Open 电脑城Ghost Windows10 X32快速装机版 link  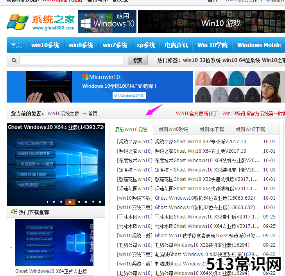click(x=207, y=254)
